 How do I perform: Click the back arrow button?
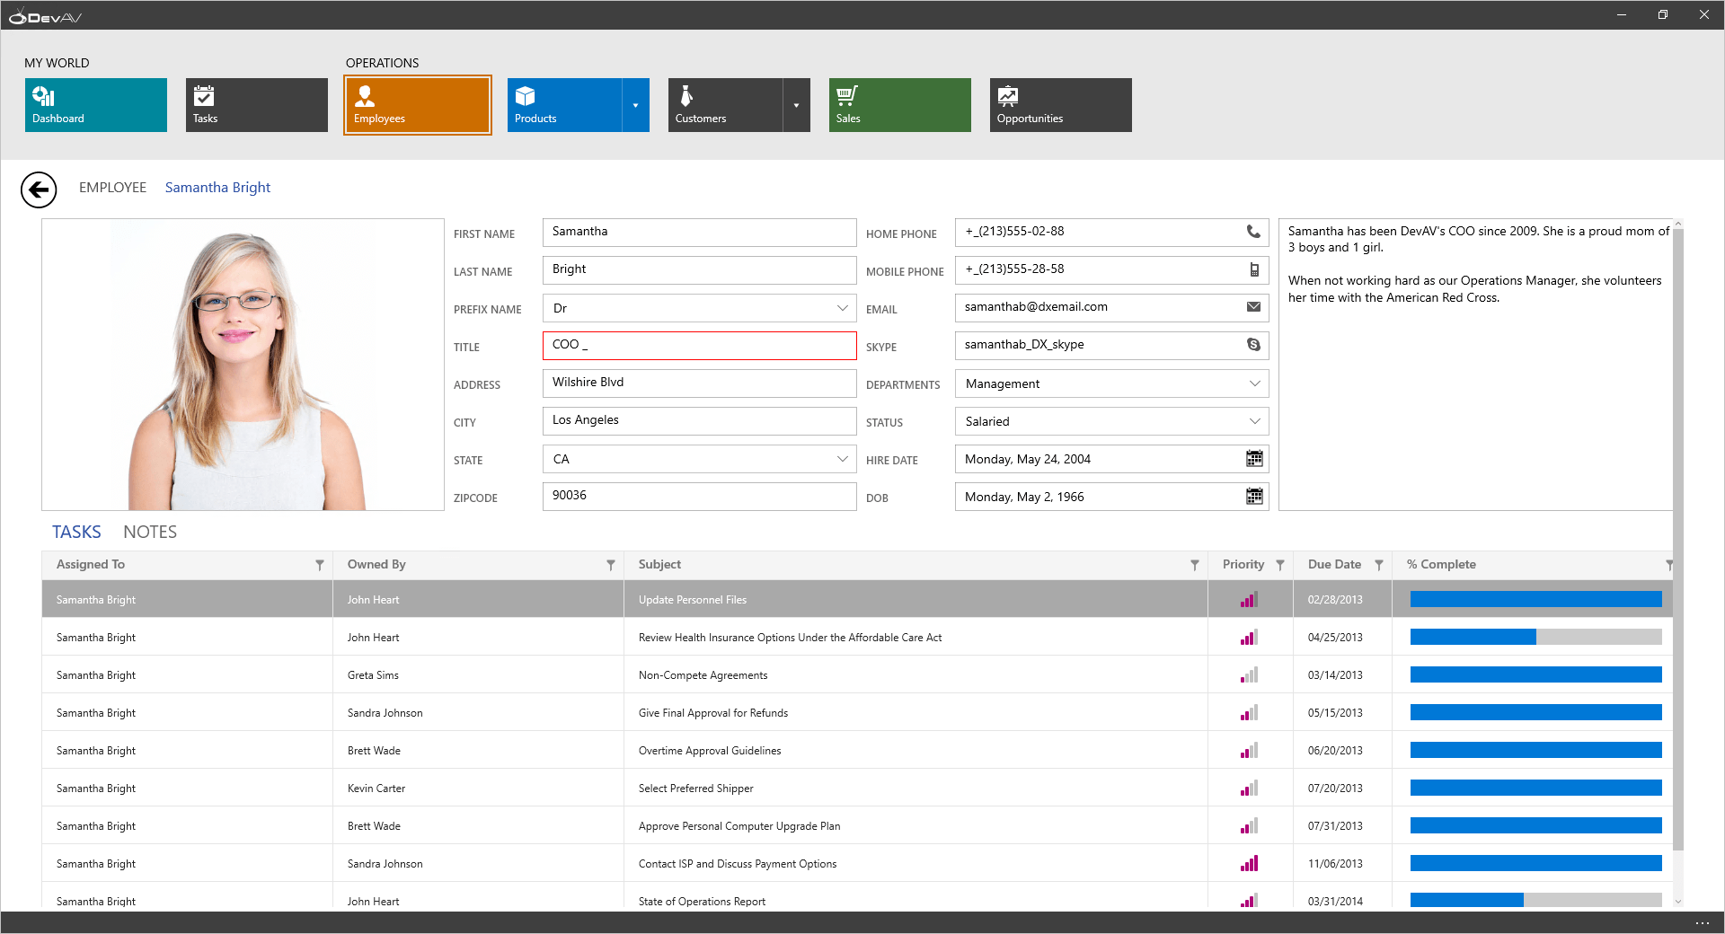[x=39, y=189]
